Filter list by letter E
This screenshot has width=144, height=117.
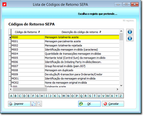[x=29, y=96]
